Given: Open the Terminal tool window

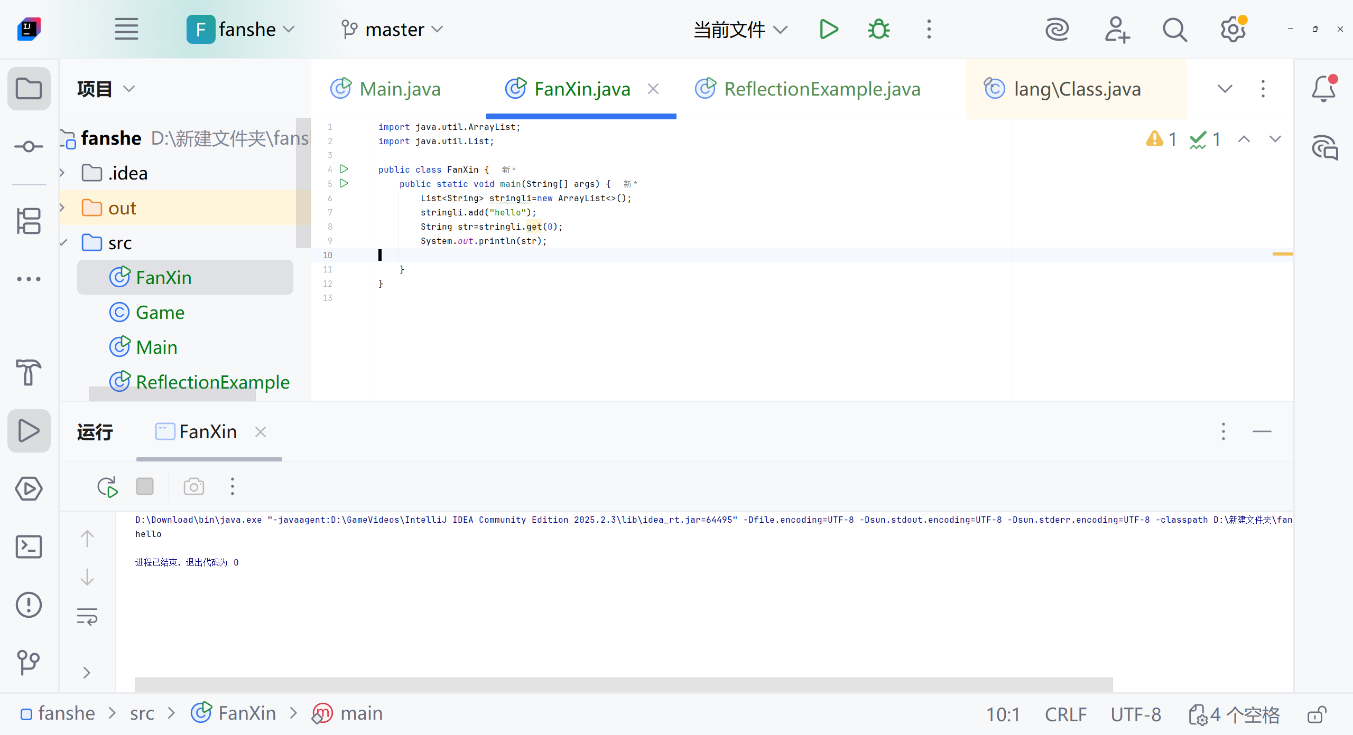Looking at the screenshot, I should tap(29, 546).
